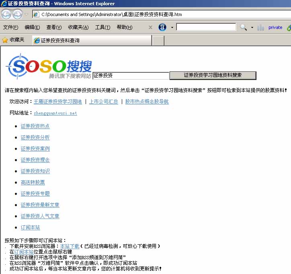The height and width of the screenshot is (274, 291).
Task: Click the browser Back arrow button
Action: [x=6, y=14]
